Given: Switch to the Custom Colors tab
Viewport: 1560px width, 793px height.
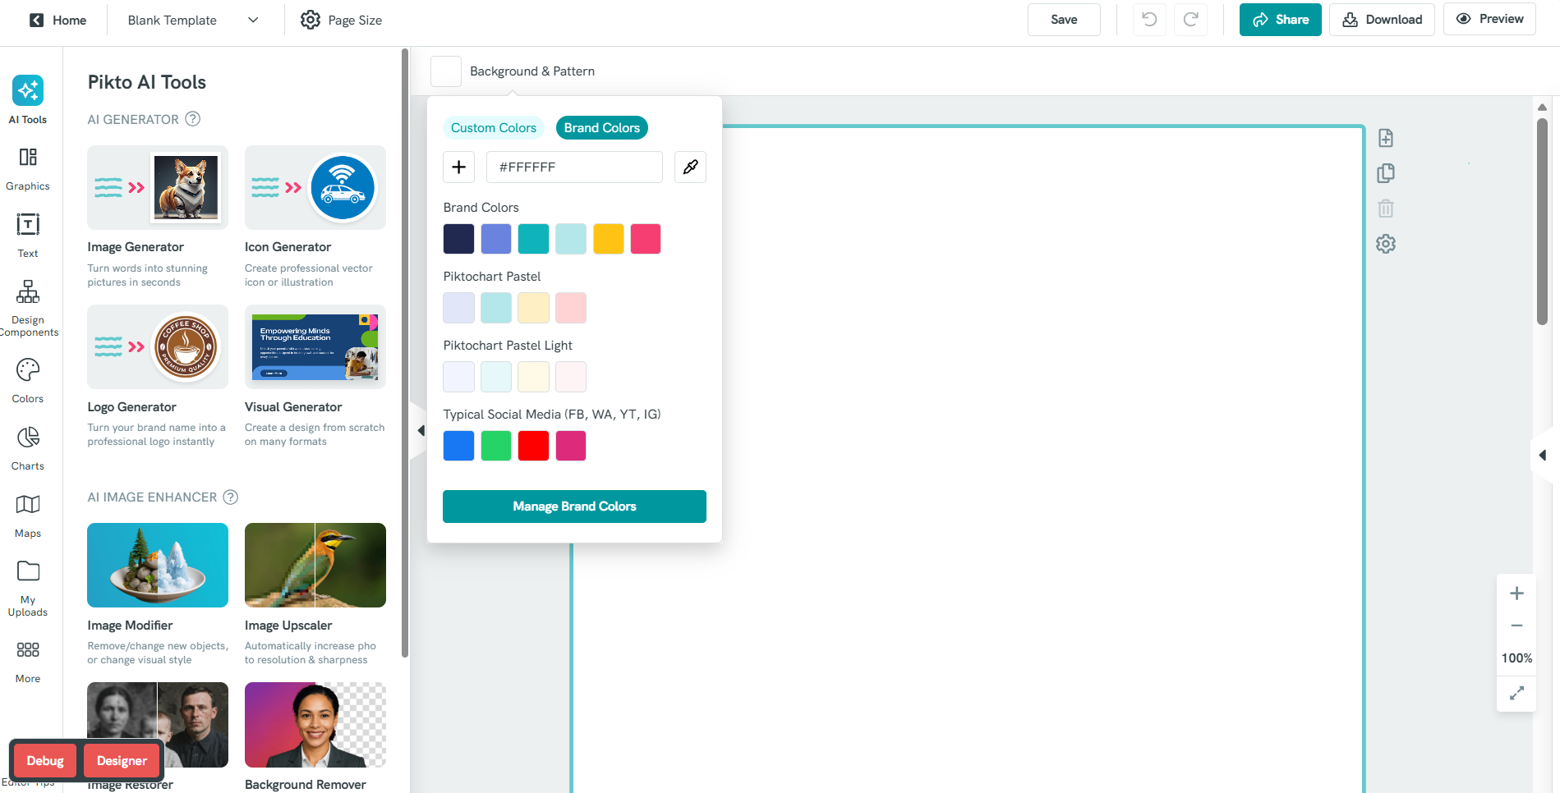Looking at the screenshot, I should [493, 127].
